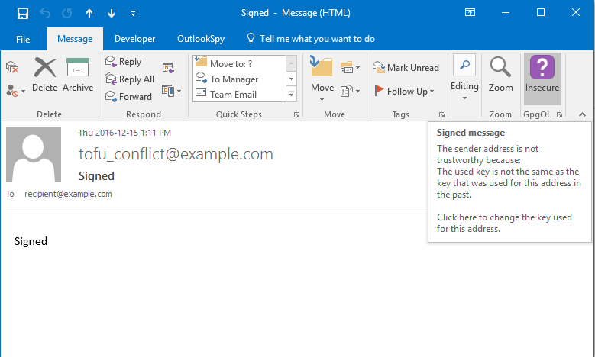
Task: Expand the Quick Steps gallery
Action: 291,95
